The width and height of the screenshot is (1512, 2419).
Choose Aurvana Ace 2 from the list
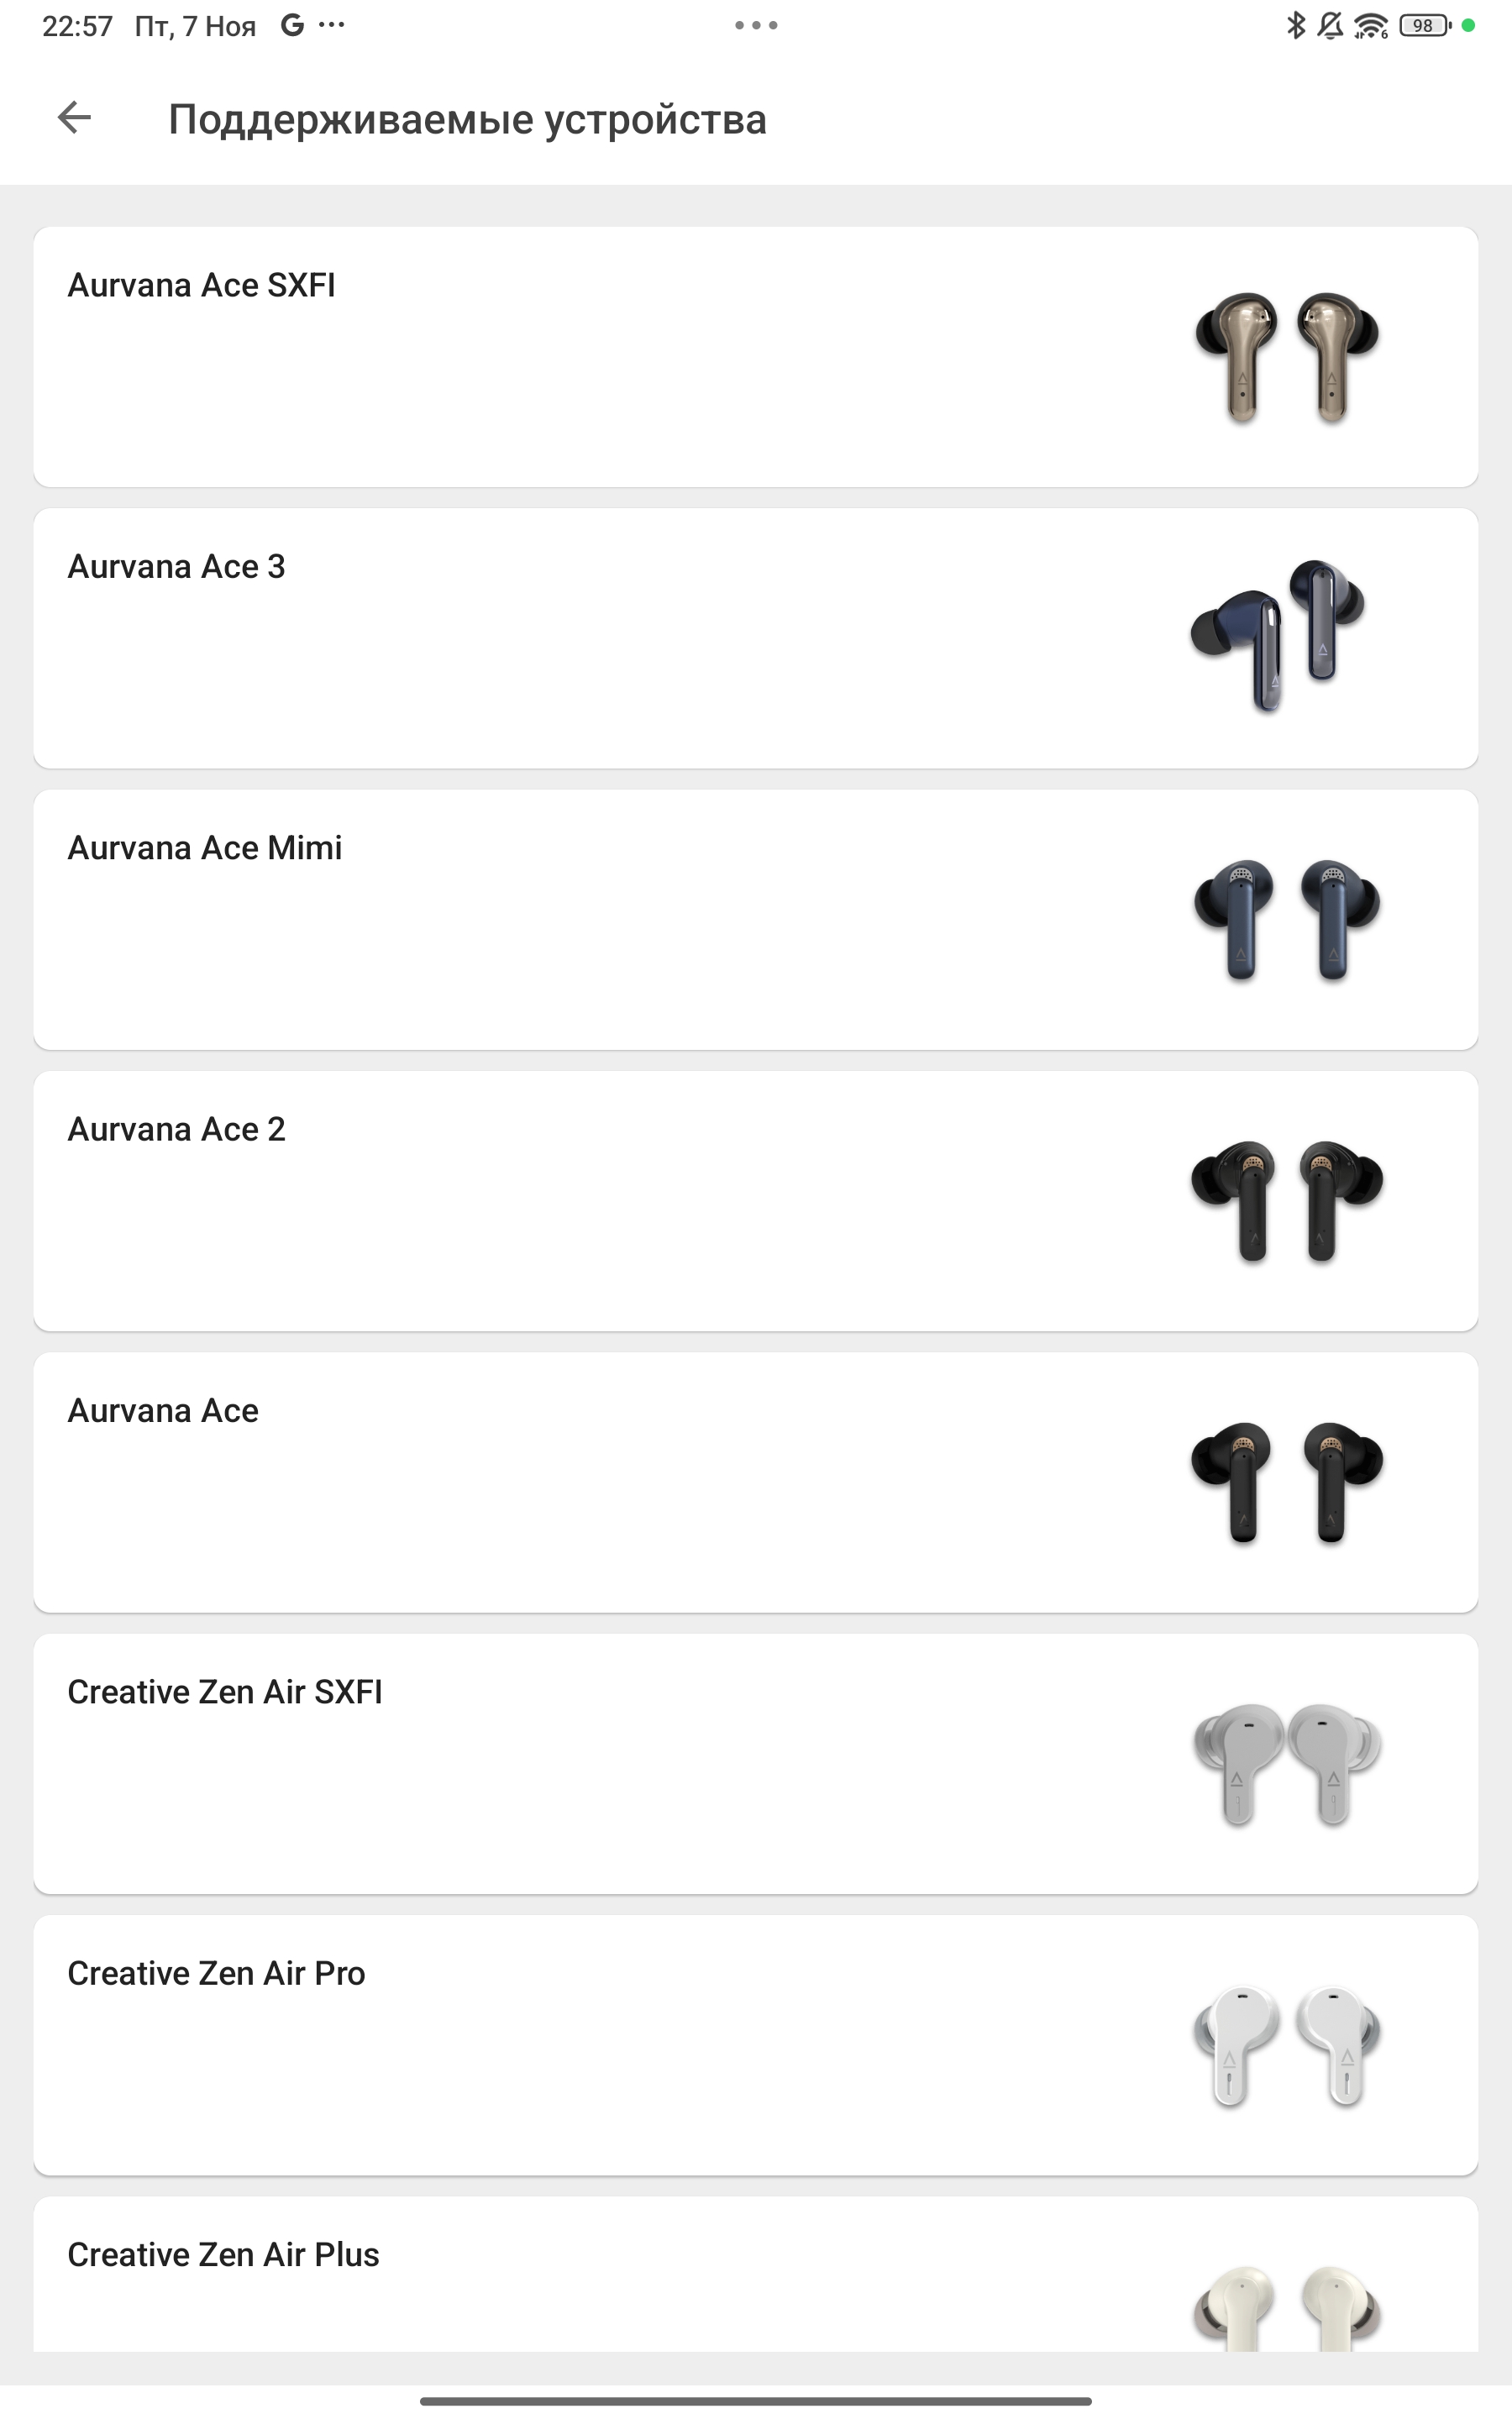click(x=176, y=1130)
